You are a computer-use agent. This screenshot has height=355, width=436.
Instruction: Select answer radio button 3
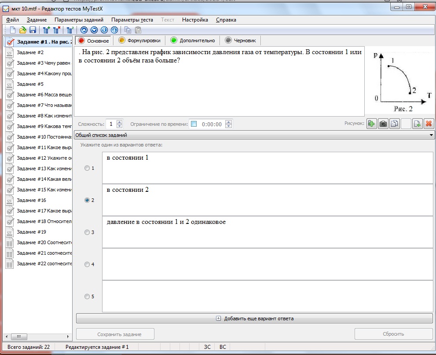point(87,232)
